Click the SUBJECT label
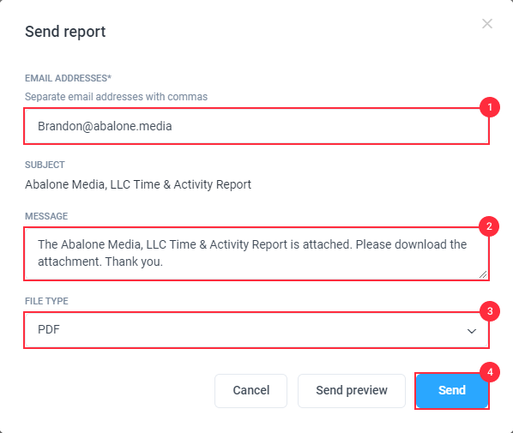 tap(45, 165)
